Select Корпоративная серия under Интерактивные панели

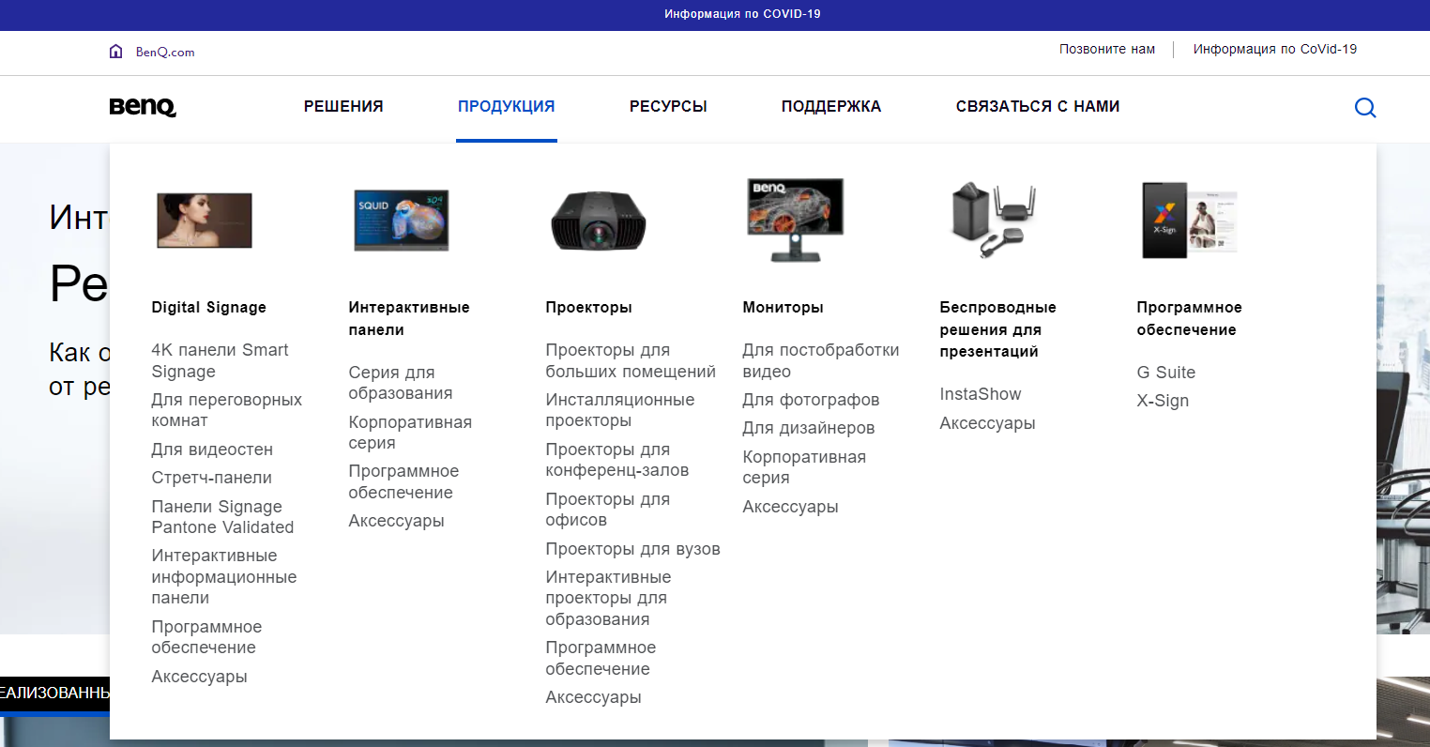point(410,433)
